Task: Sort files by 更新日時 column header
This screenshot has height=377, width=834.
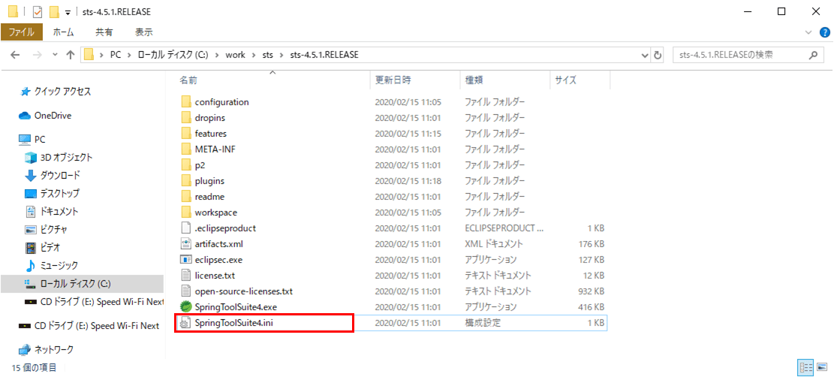Action: 393,80
